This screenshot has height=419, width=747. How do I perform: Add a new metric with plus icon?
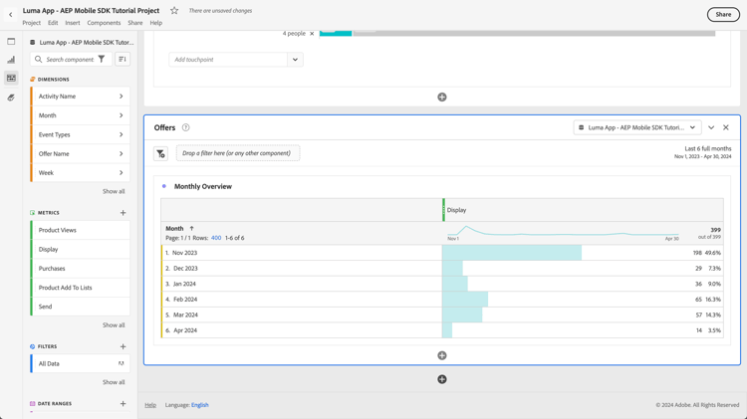[x=124, y=212]
